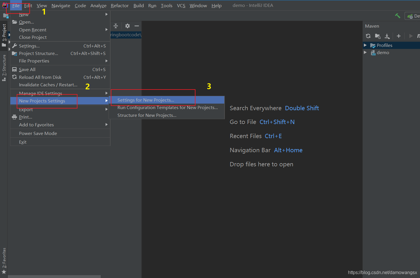This screenshot has height=278, width=420.
Task: Open the Refactor menu
Action: click(120, 5)
